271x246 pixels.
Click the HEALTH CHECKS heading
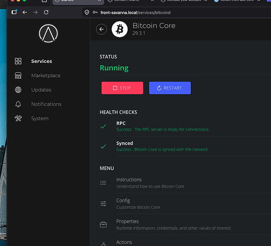click(x=118, y=112)
